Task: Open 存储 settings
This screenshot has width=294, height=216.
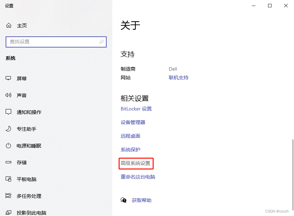Action: click(x=21, y=163)
